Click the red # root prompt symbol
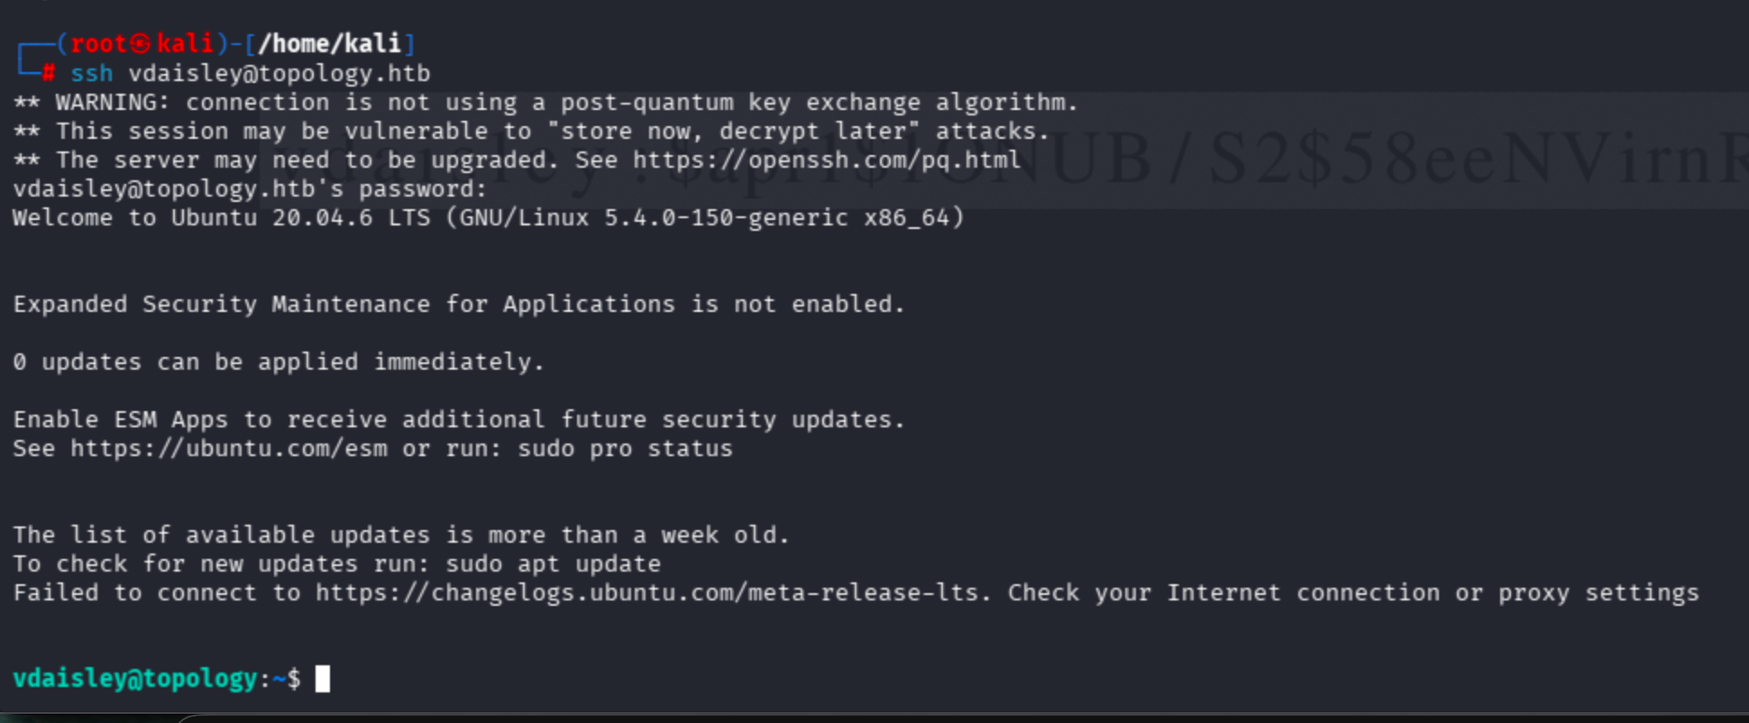The height and width of the screenshot is (723, 1749). [49, 73]
